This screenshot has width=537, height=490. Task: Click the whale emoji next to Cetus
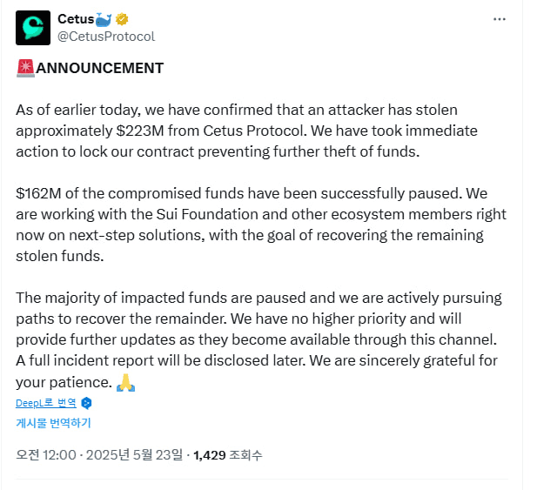point(104,19)
